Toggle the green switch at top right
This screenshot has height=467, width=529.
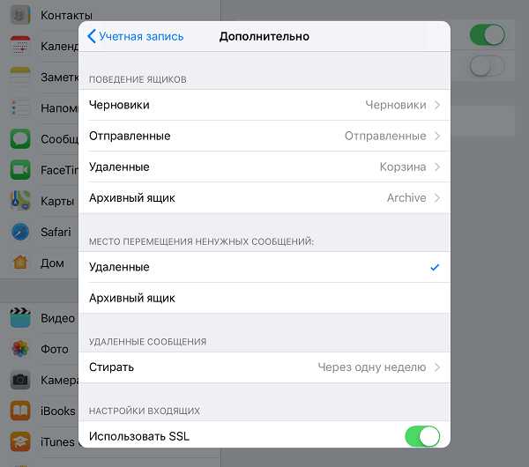488,34
